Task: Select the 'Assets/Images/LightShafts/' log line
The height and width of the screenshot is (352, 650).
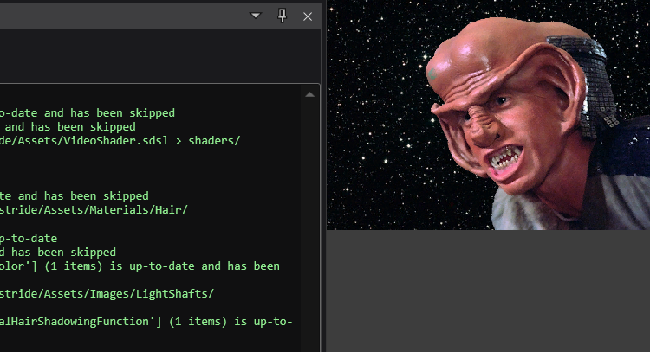Action: 107,294
